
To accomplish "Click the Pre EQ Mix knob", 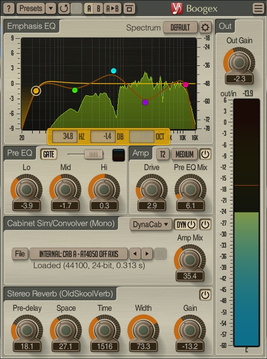I will tap(191, 189).
